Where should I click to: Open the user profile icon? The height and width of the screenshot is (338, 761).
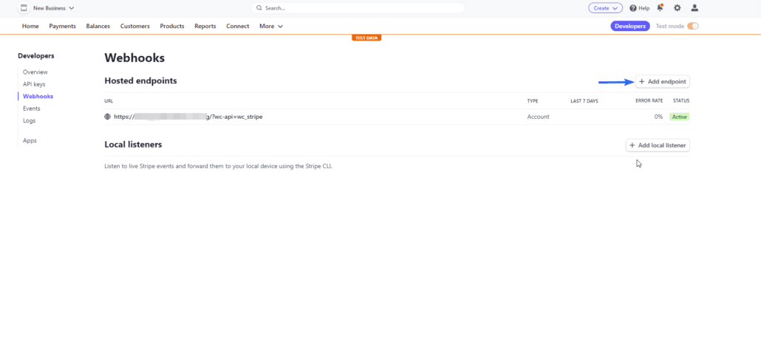(x=695, y=8)
